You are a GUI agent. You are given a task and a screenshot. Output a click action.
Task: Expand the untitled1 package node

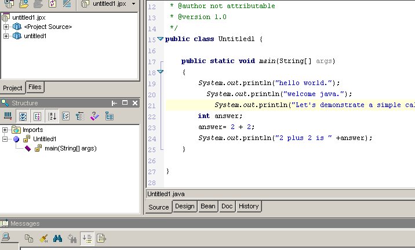(x=6, y=36)
